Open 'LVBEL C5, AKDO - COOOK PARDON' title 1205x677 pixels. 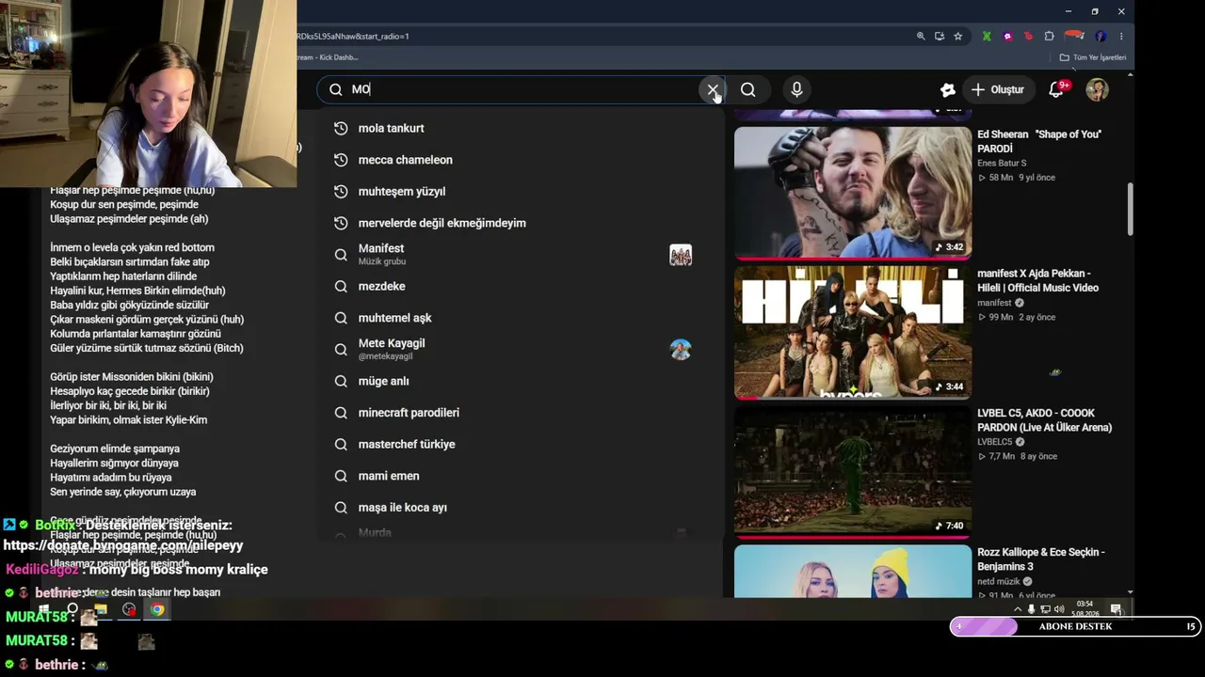tap(1045, 419)
